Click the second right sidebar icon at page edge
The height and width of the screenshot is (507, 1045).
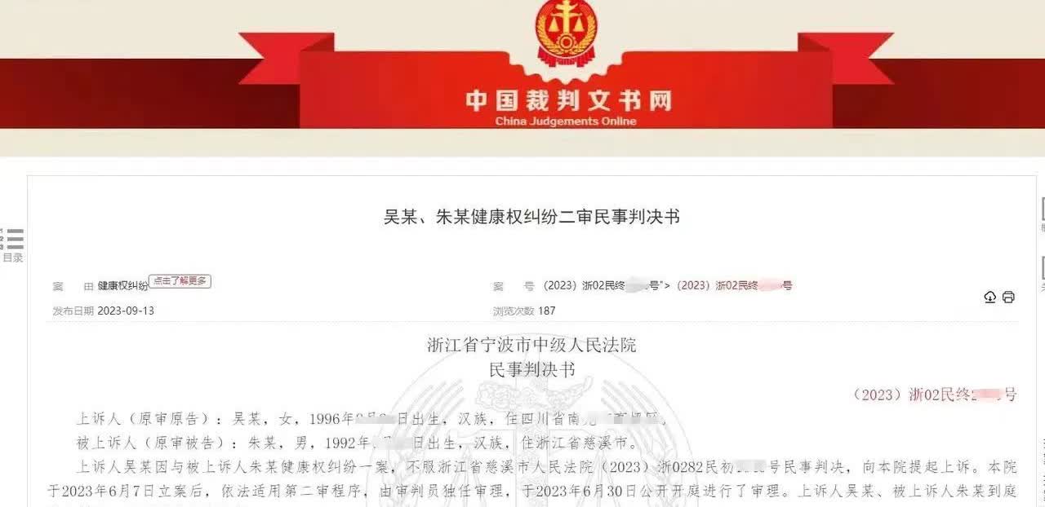click(1042, 267)
